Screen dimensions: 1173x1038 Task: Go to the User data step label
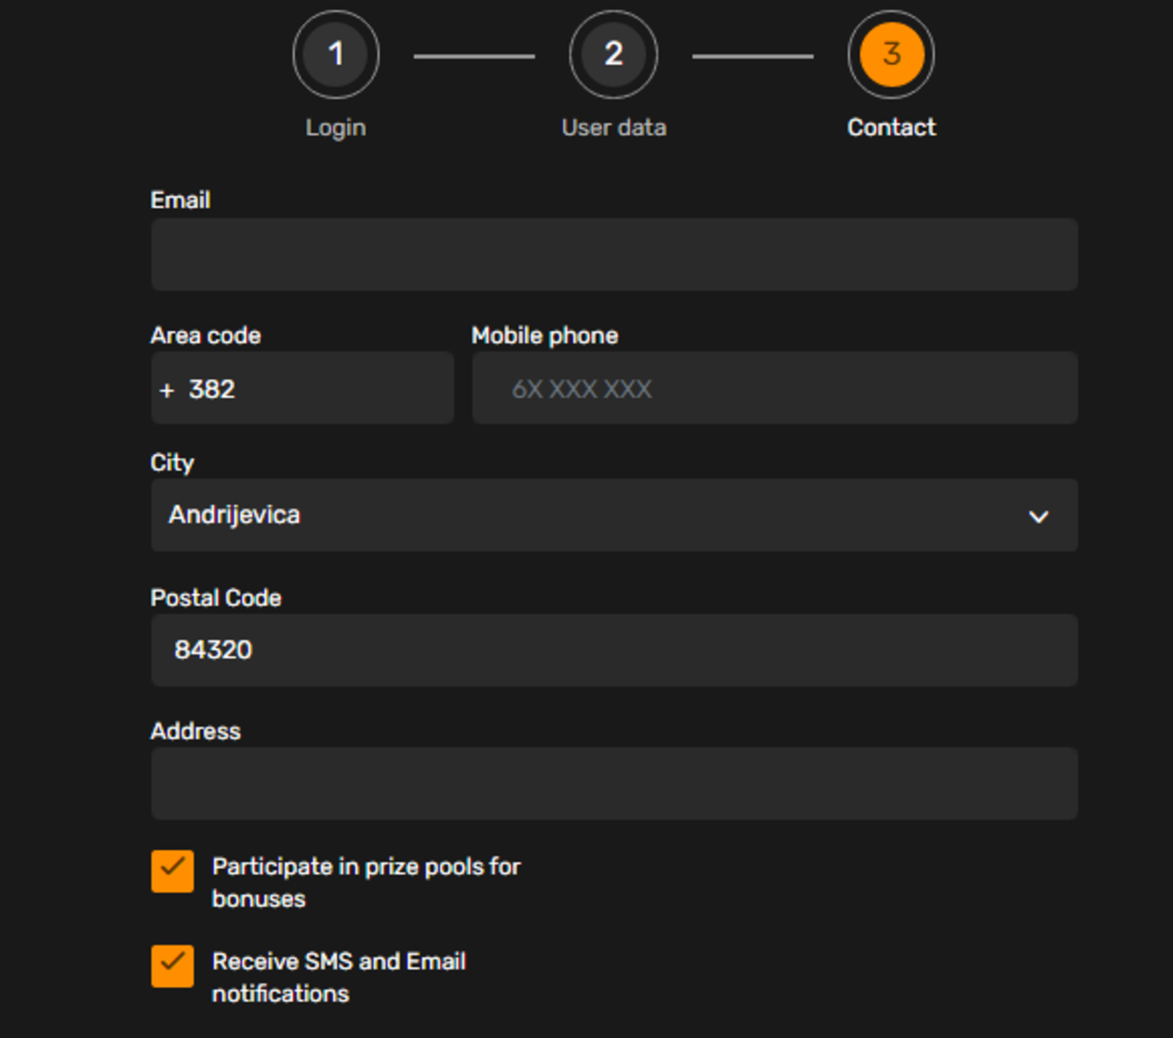click(x=613, y=128)
